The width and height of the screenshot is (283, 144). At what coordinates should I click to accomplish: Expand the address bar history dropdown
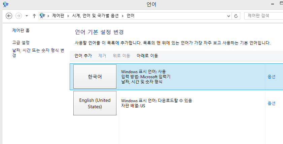point(228,16)
